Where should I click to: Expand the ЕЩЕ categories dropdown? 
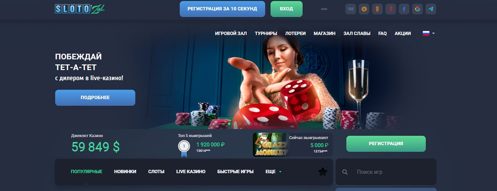273,172
